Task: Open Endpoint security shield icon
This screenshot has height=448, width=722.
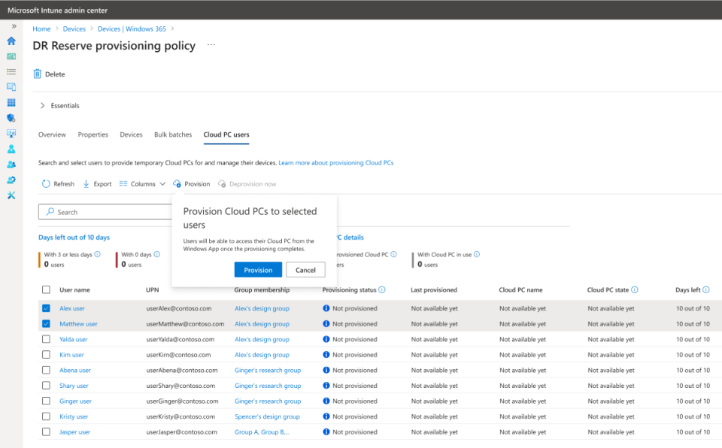Action: tap(11, 118)
